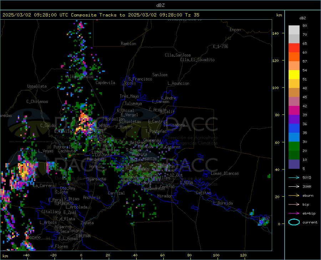
Task: Click the Tres_Mayo map label
Action: click(129, 96)
